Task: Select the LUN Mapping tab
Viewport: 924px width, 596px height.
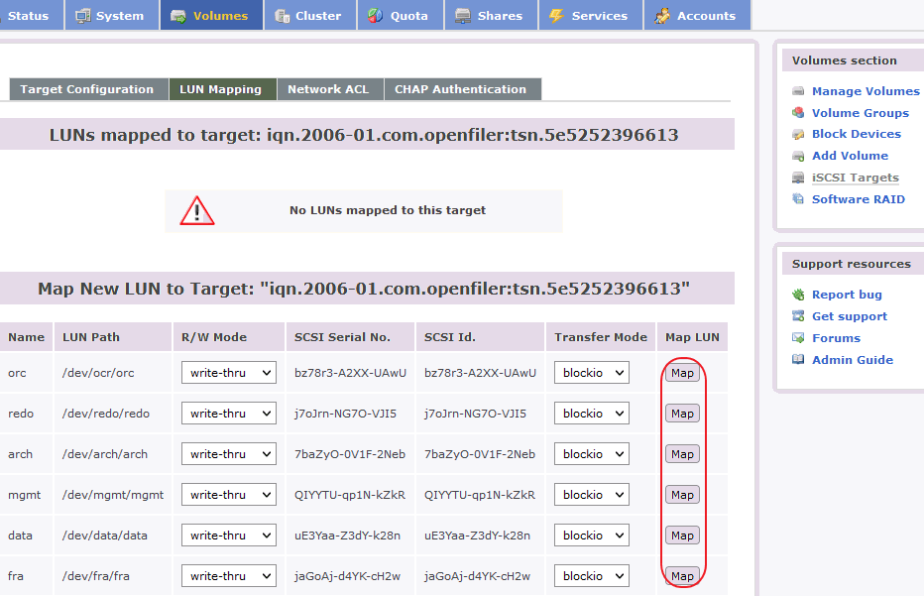Action: click(x=223, y=89)
